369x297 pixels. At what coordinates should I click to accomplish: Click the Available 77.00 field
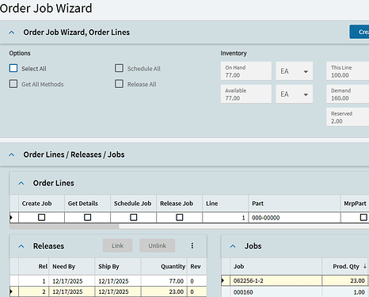(246, 94)
